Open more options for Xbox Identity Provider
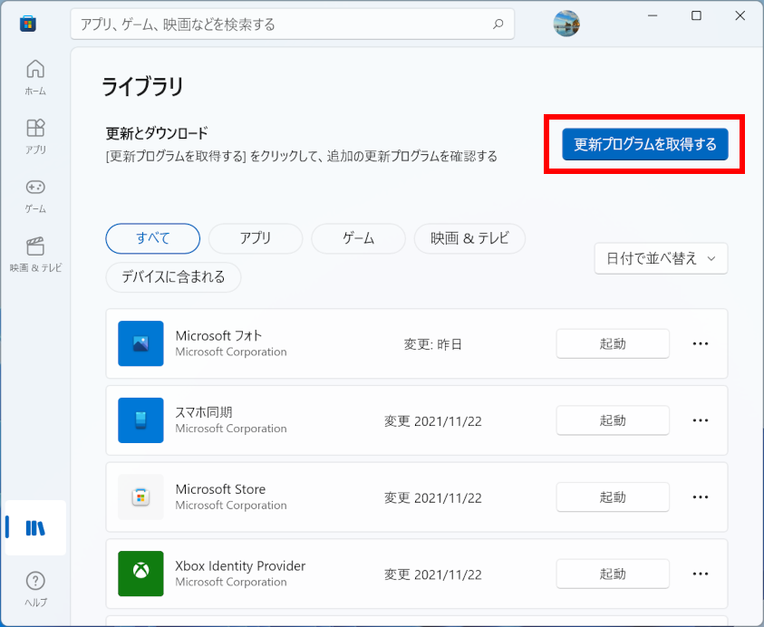This screenshot has height=627, width=764. 701,574
